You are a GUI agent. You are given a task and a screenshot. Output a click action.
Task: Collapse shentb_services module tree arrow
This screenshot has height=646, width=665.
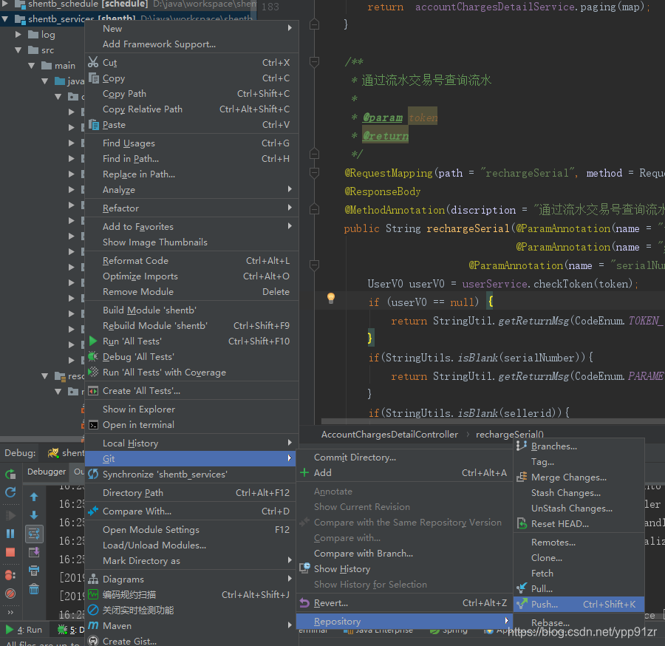[5, 18]
